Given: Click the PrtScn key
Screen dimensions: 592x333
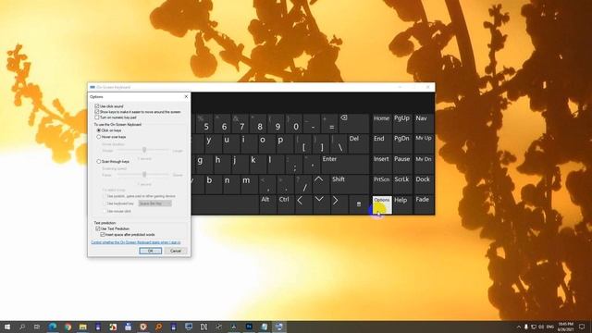Looking at the screenshot, I should (x=382, y=184).
